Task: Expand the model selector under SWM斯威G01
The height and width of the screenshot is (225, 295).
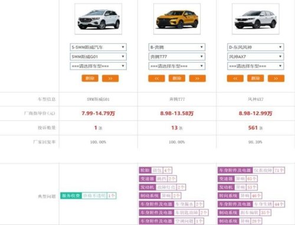Action: coord(98,66)
